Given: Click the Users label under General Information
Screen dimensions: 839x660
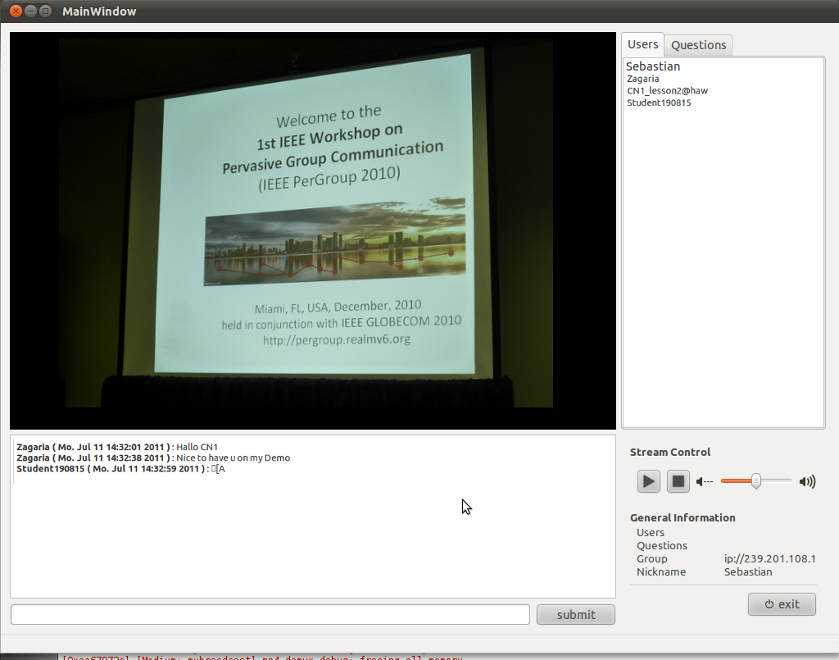Looking at the screenshot, I should pos(650,533).
